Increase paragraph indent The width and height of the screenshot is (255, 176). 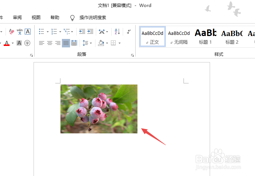coord(90,31)
